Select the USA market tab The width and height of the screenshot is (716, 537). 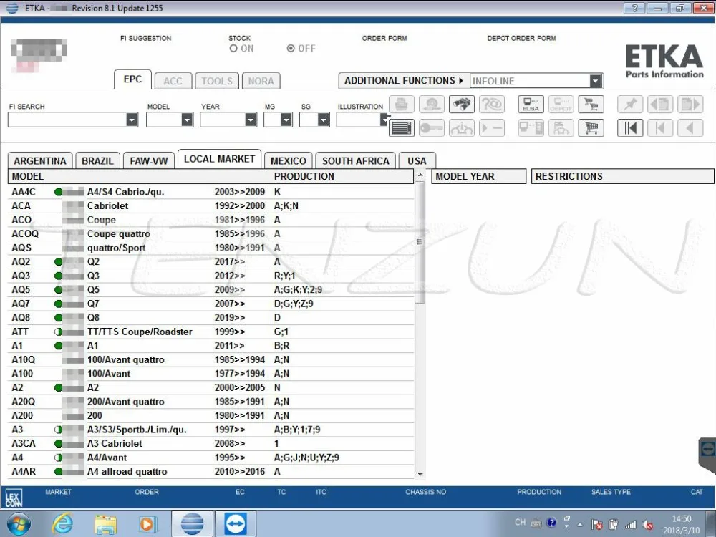417,160
